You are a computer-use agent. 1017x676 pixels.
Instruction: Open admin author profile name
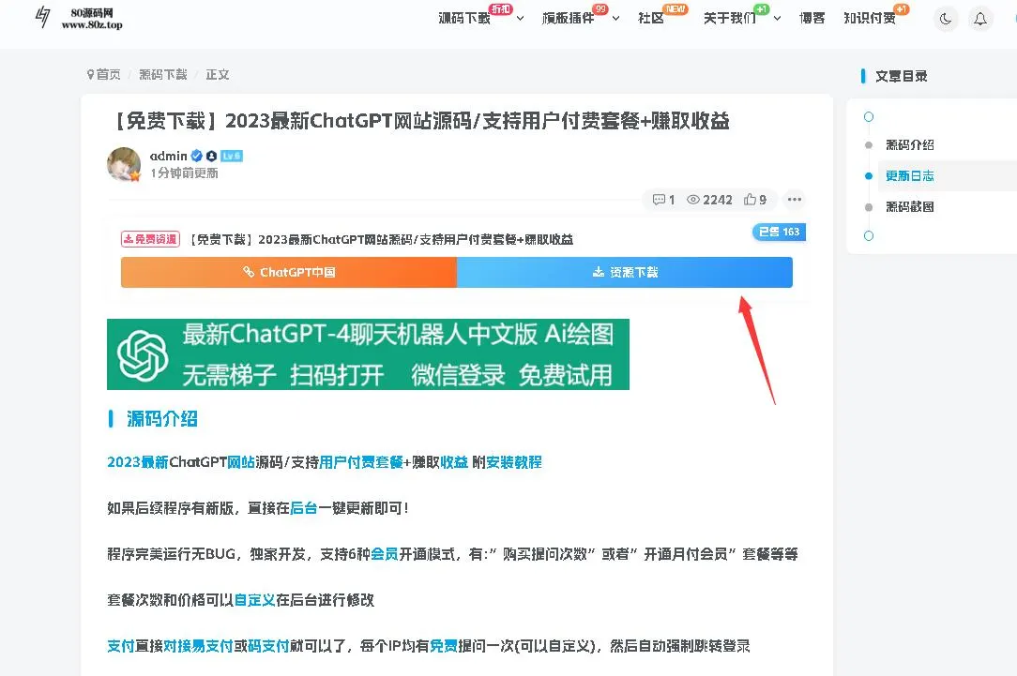point(168,156)
